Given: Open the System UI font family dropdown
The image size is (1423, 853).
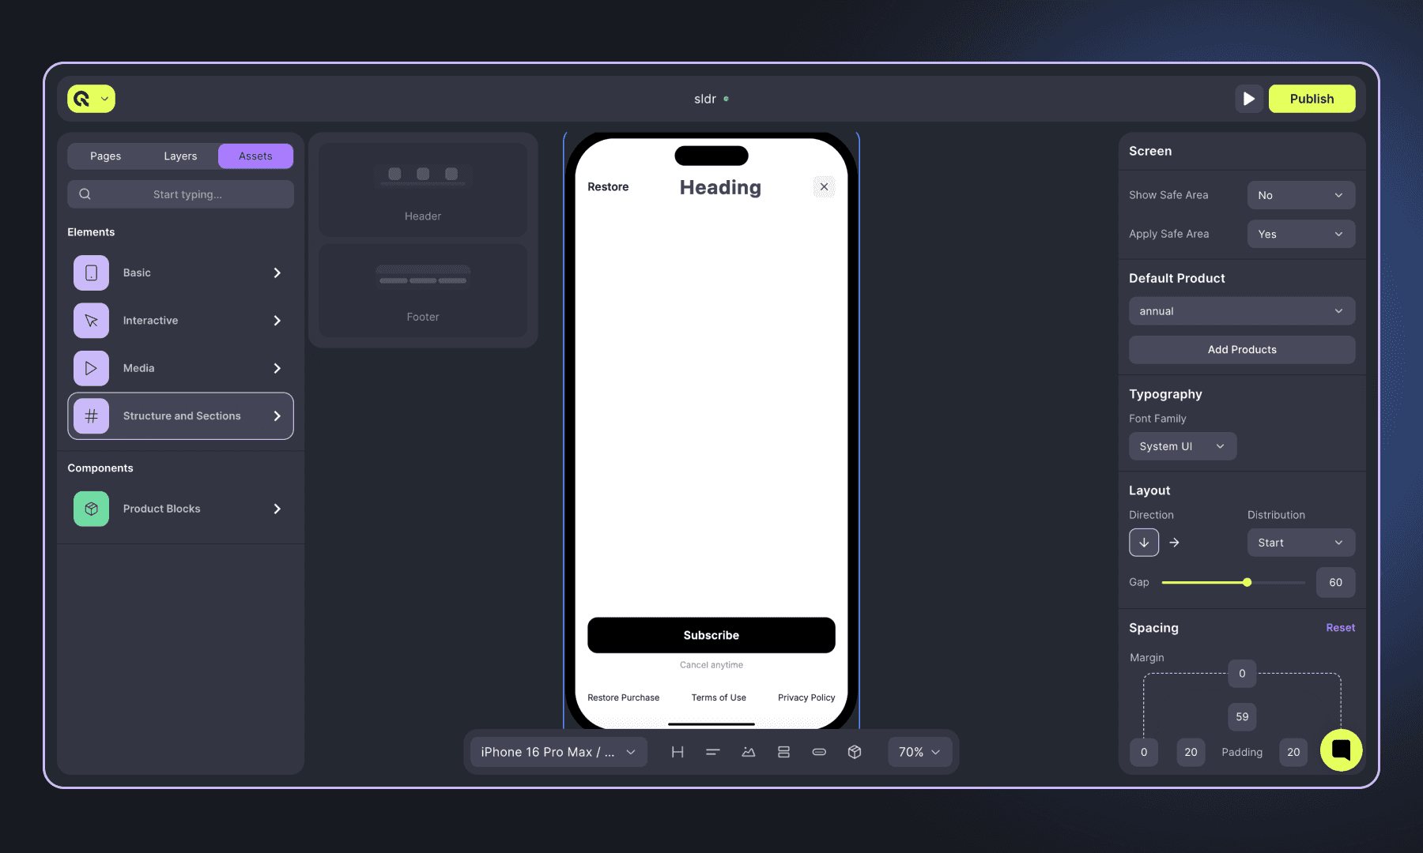Looking at the screenshot, I should coord(1182,445).
